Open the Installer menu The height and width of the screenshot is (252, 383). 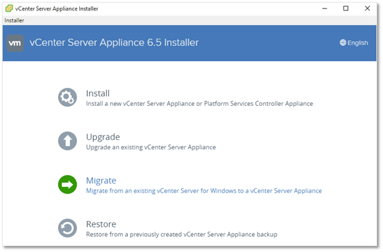click(14, 20)
